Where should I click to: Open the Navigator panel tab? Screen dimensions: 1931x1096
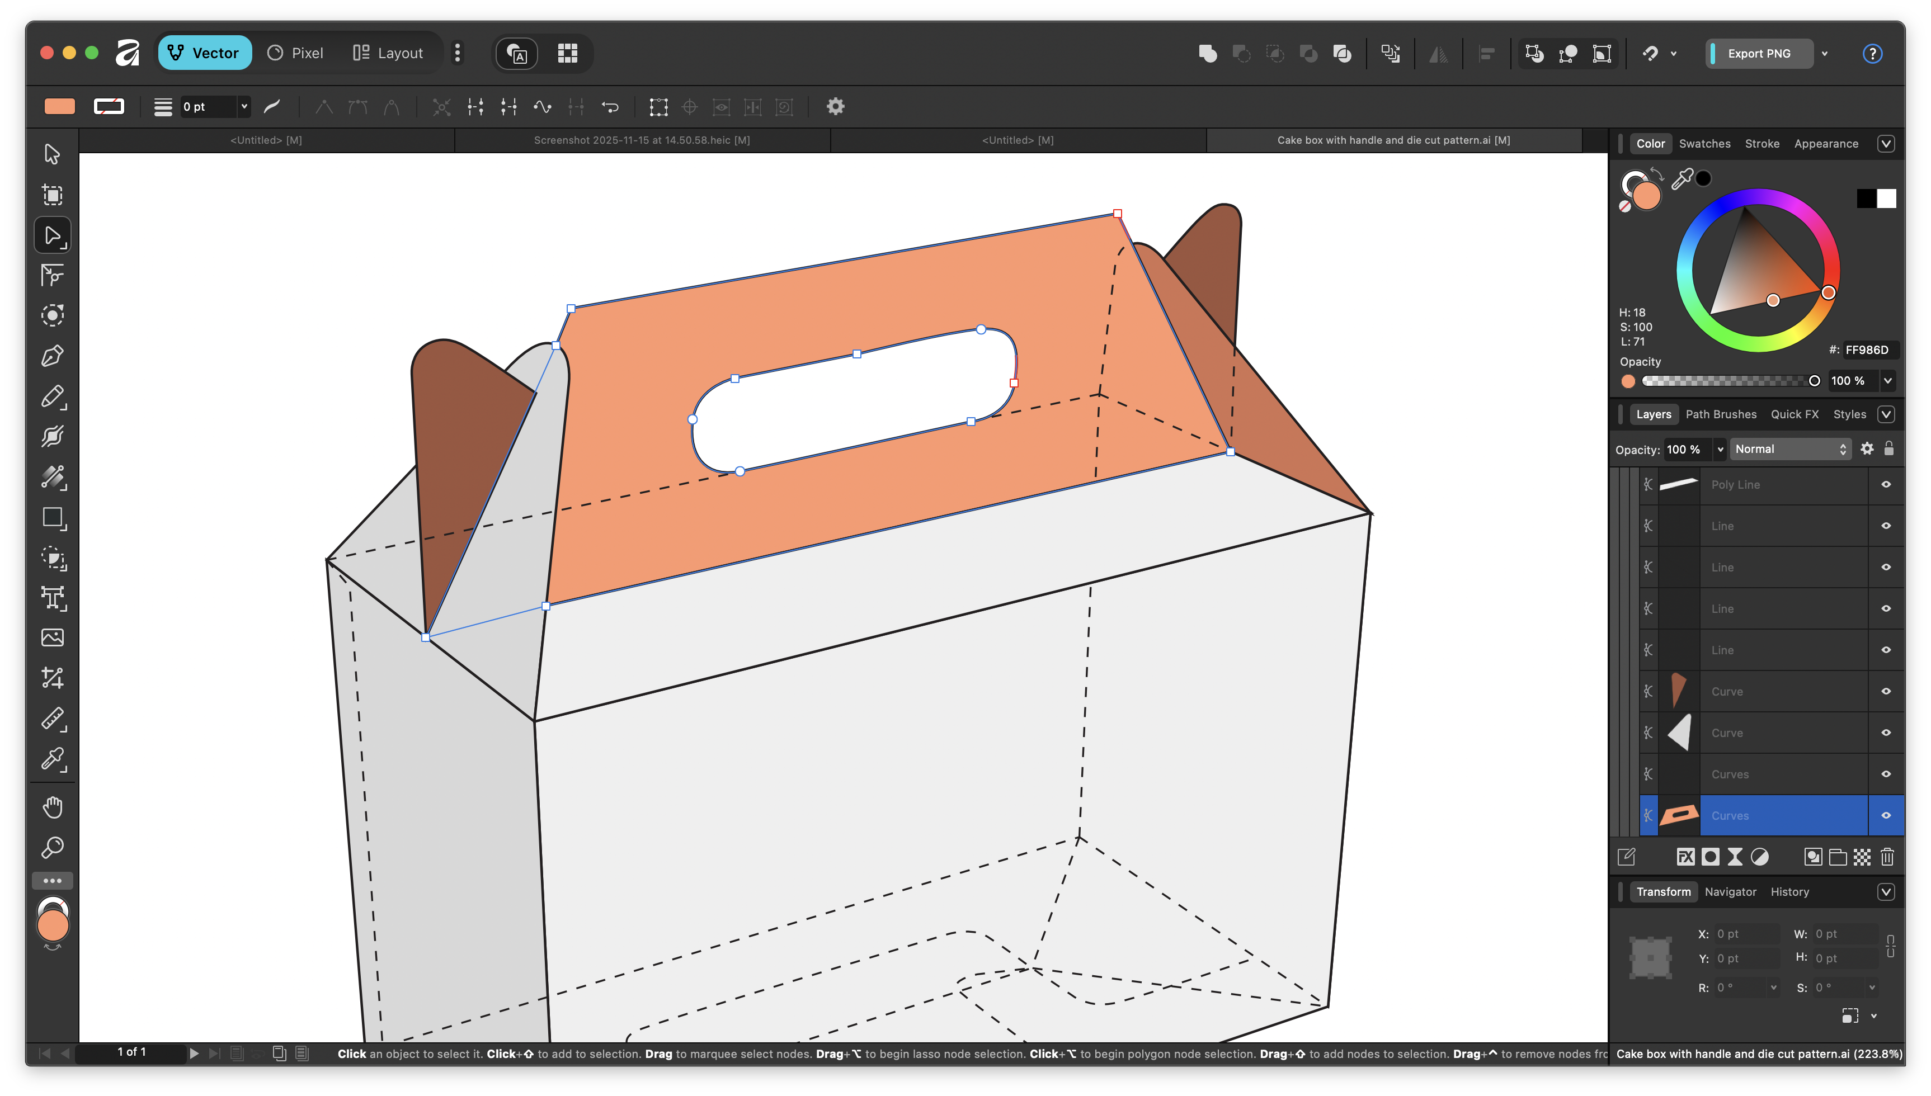click(1729, 892)
